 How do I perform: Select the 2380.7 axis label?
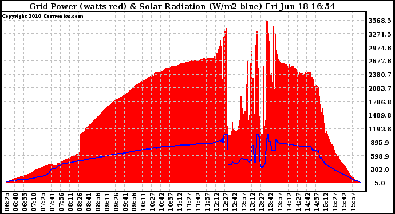380,75
